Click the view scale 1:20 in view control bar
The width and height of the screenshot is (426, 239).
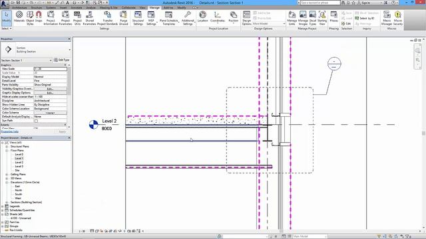pyautogui.click(x=82, y=231)
